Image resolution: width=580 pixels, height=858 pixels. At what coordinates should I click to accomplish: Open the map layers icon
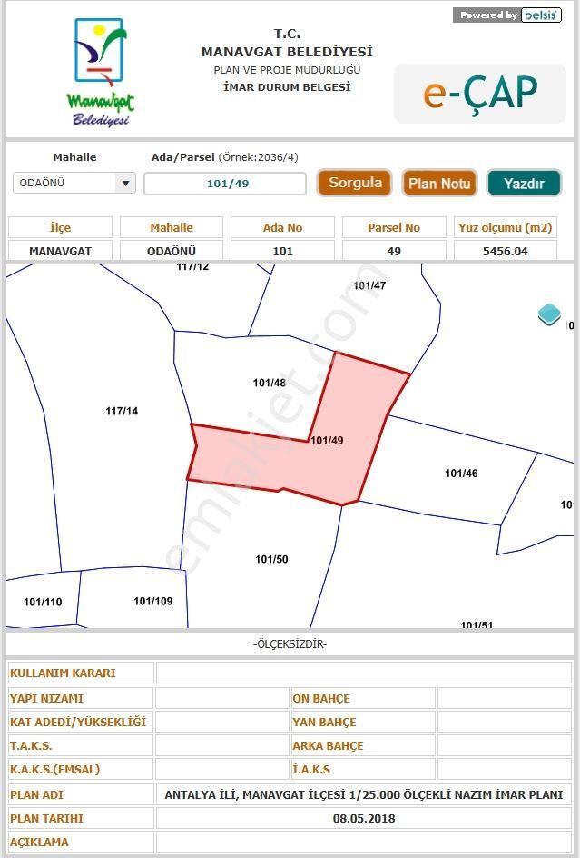pos(549,314)
